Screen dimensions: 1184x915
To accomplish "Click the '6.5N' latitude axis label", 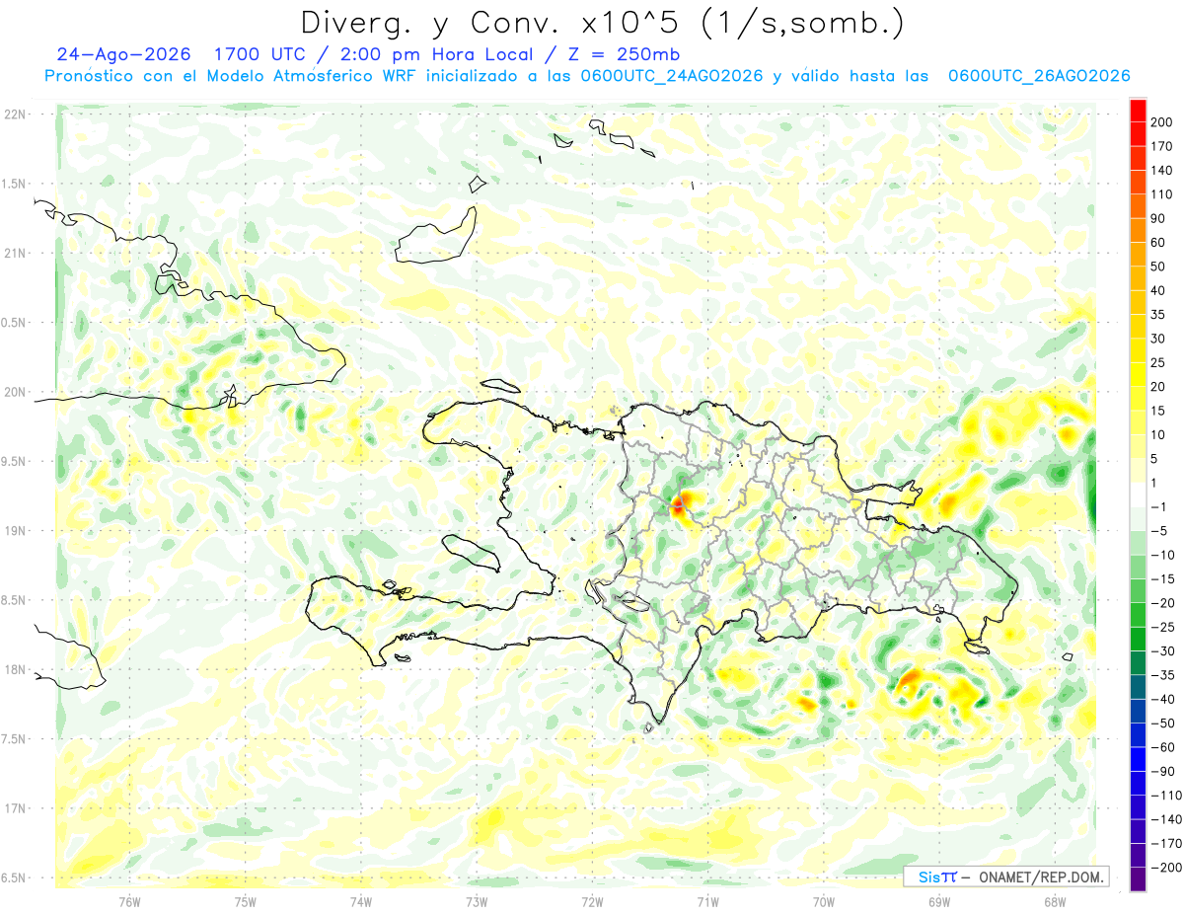I will 15,878.
